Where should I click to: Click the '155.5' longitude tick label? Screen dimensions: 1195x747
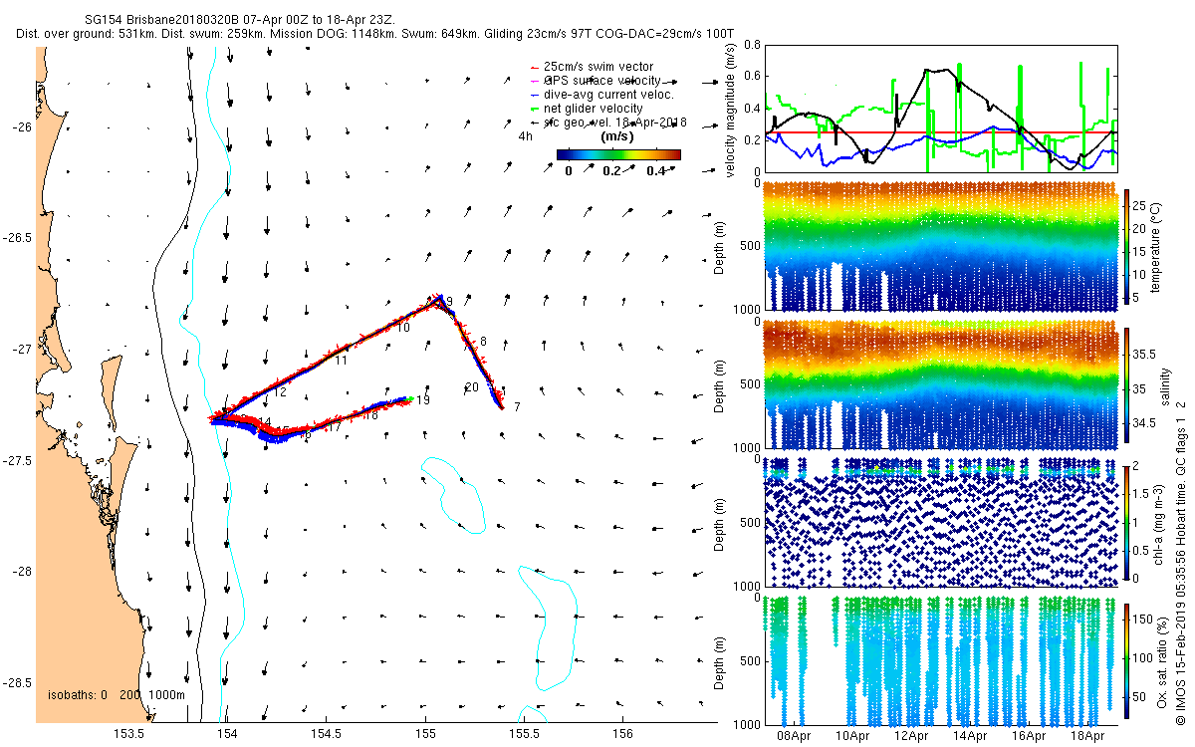point(524,733)
